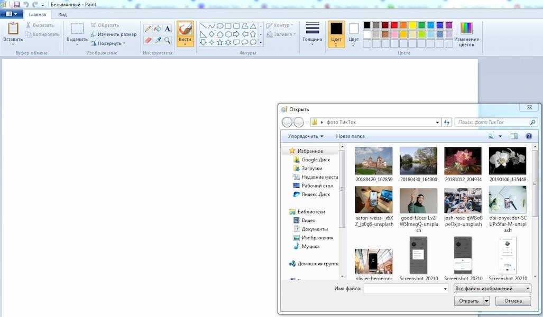This screenshot has height=317, width=543.
Task: Select Загрузки in the navigation pane
Action: point(311,169)
